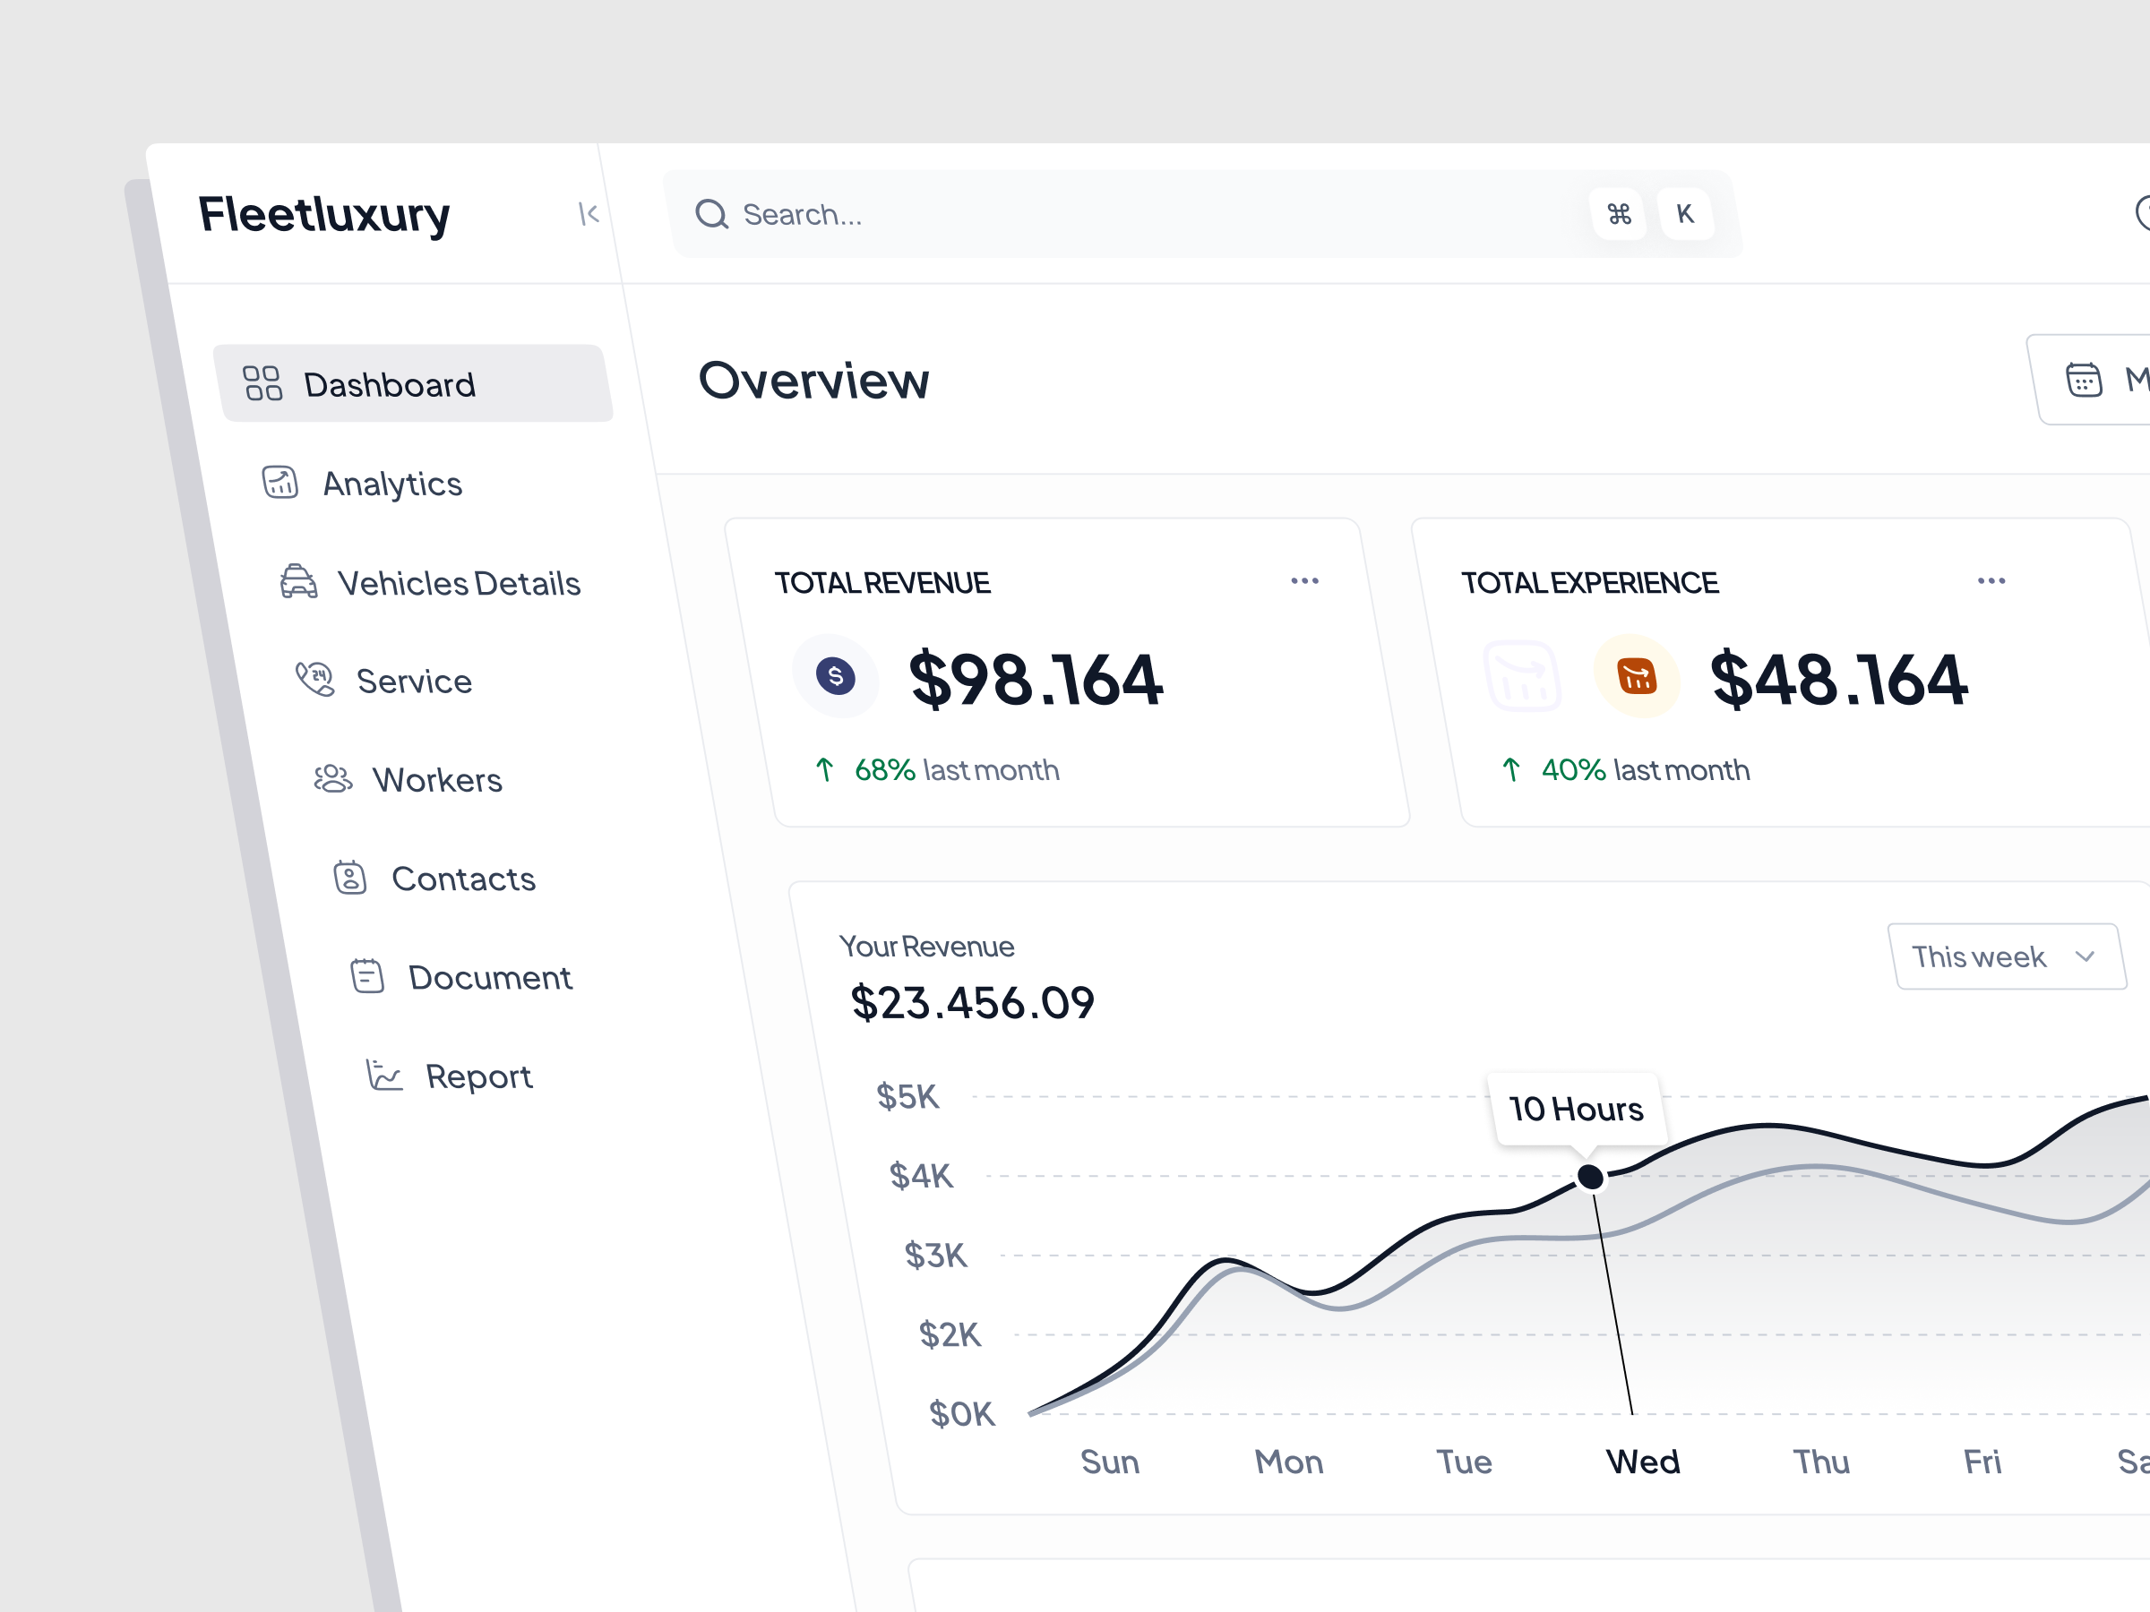Click the green up arrow beside 68%
The width and height of the screenshot is (2150, 1612).
(824, 769)
